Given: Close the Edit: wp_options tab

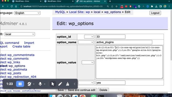Looking at the screenshot, I should [x=105, y=1].
